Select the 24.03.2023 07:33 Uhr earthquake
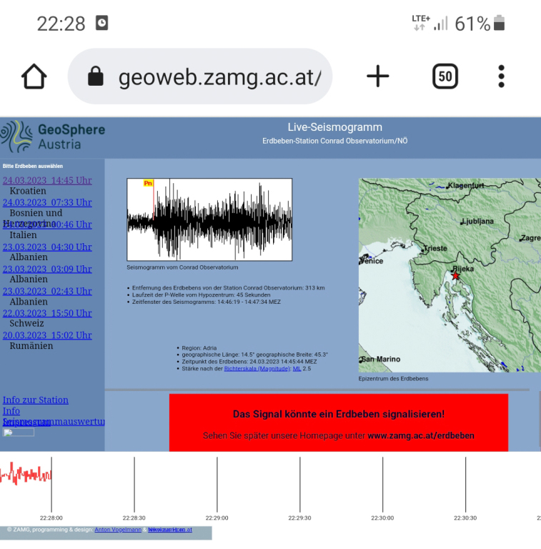Image resolution: width=541 pixels, height=549 pixels. click(x=47, y=202)
